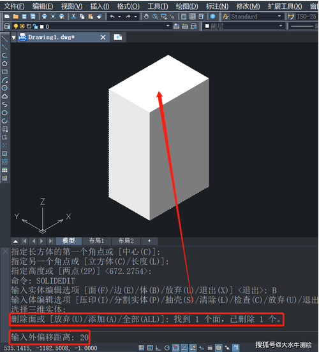This screenshot has width=319, height=352.
Task: Click the Help question mark icon
Action: 212,17
